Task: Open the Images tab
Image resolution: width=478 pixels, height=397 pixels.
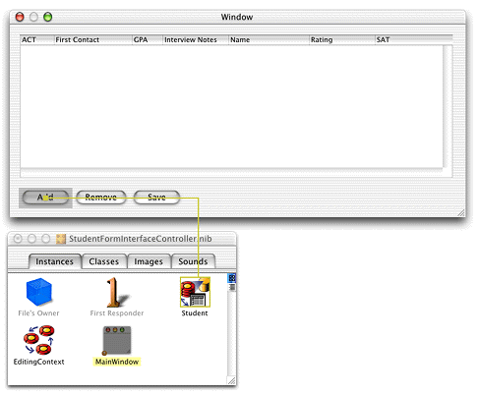Action: 149,261
